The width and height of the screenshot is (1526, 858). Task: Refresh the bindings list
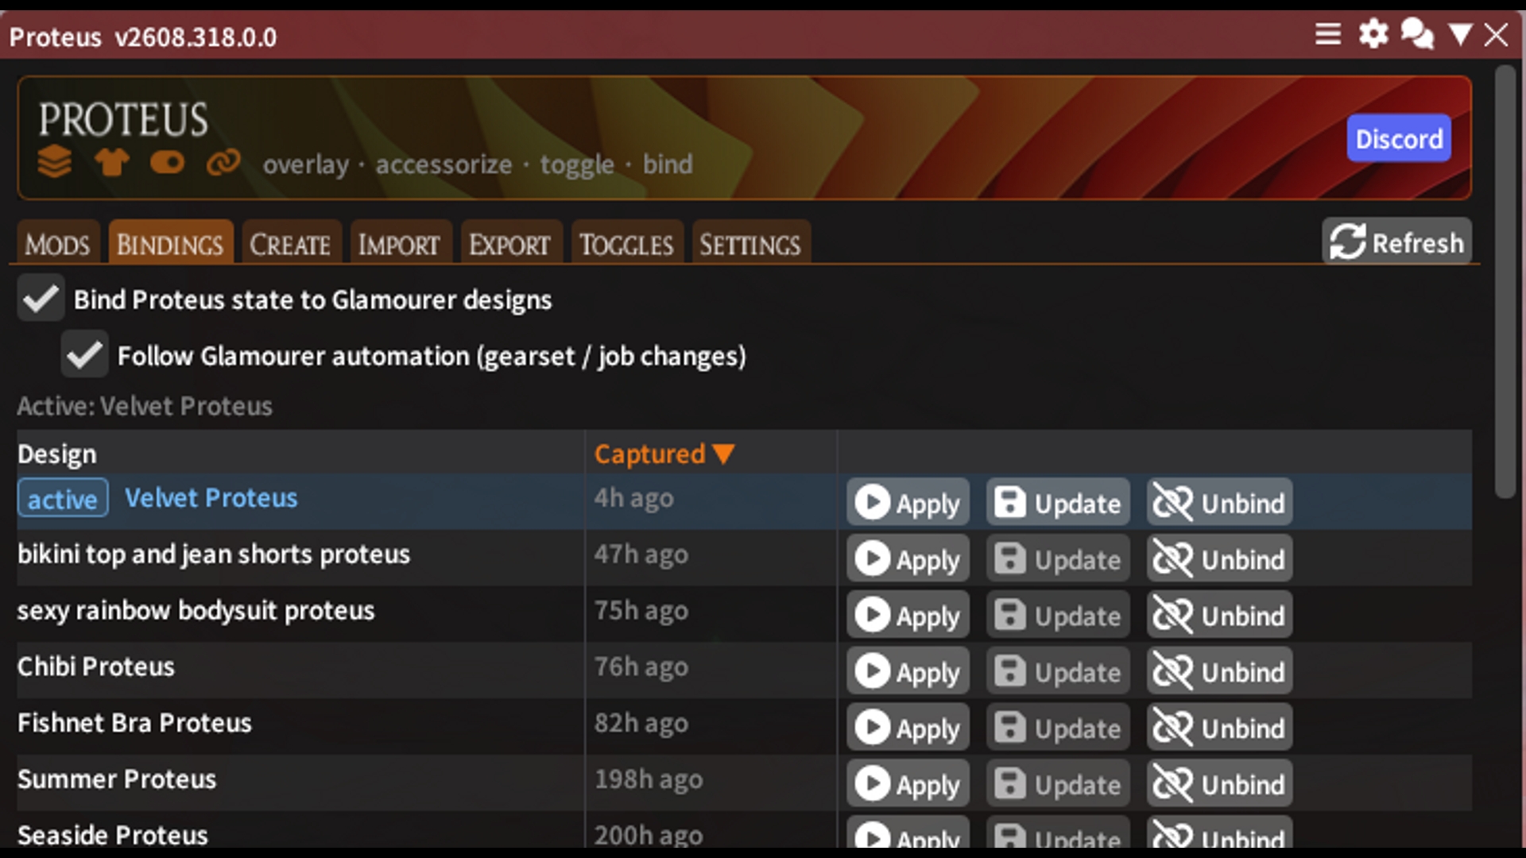click(1396, 242)
